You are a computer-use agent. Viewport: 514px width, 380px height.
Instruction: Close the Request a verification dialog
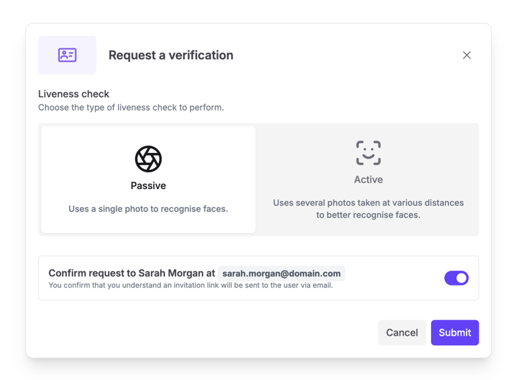coord(466,55)
